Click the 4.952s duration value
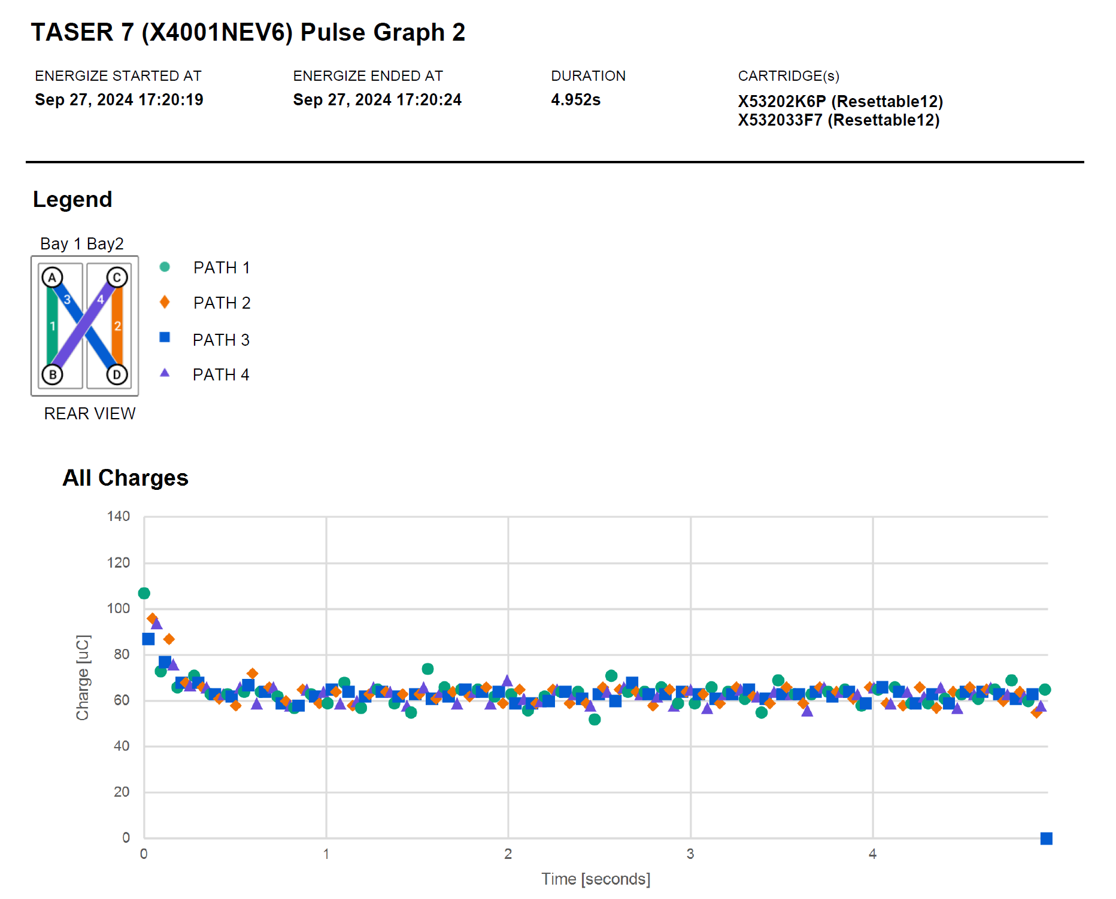This screenshot has height=899, width=1116. click(575, 100)
